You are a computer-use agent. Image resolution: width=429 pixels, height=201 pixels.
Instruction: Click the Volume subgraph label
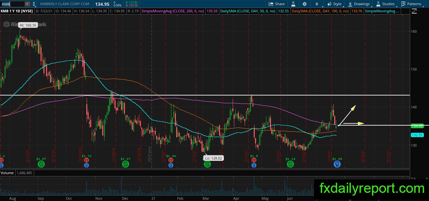[7, 173]
